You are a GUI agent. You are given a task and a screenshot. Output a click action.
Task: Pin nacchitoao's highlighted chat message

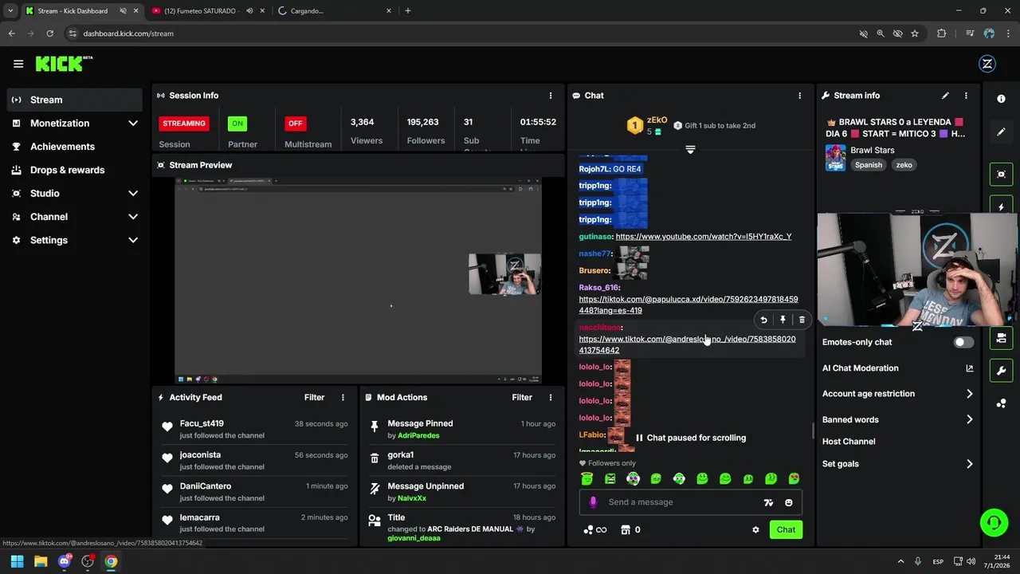[x=783, y=320]
